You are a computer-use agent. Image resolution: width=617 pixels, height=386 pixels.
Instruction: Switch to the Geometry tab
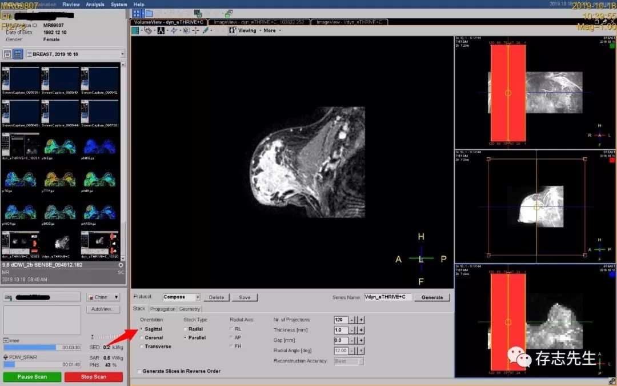pyautogui.click(x=190, y=309)
